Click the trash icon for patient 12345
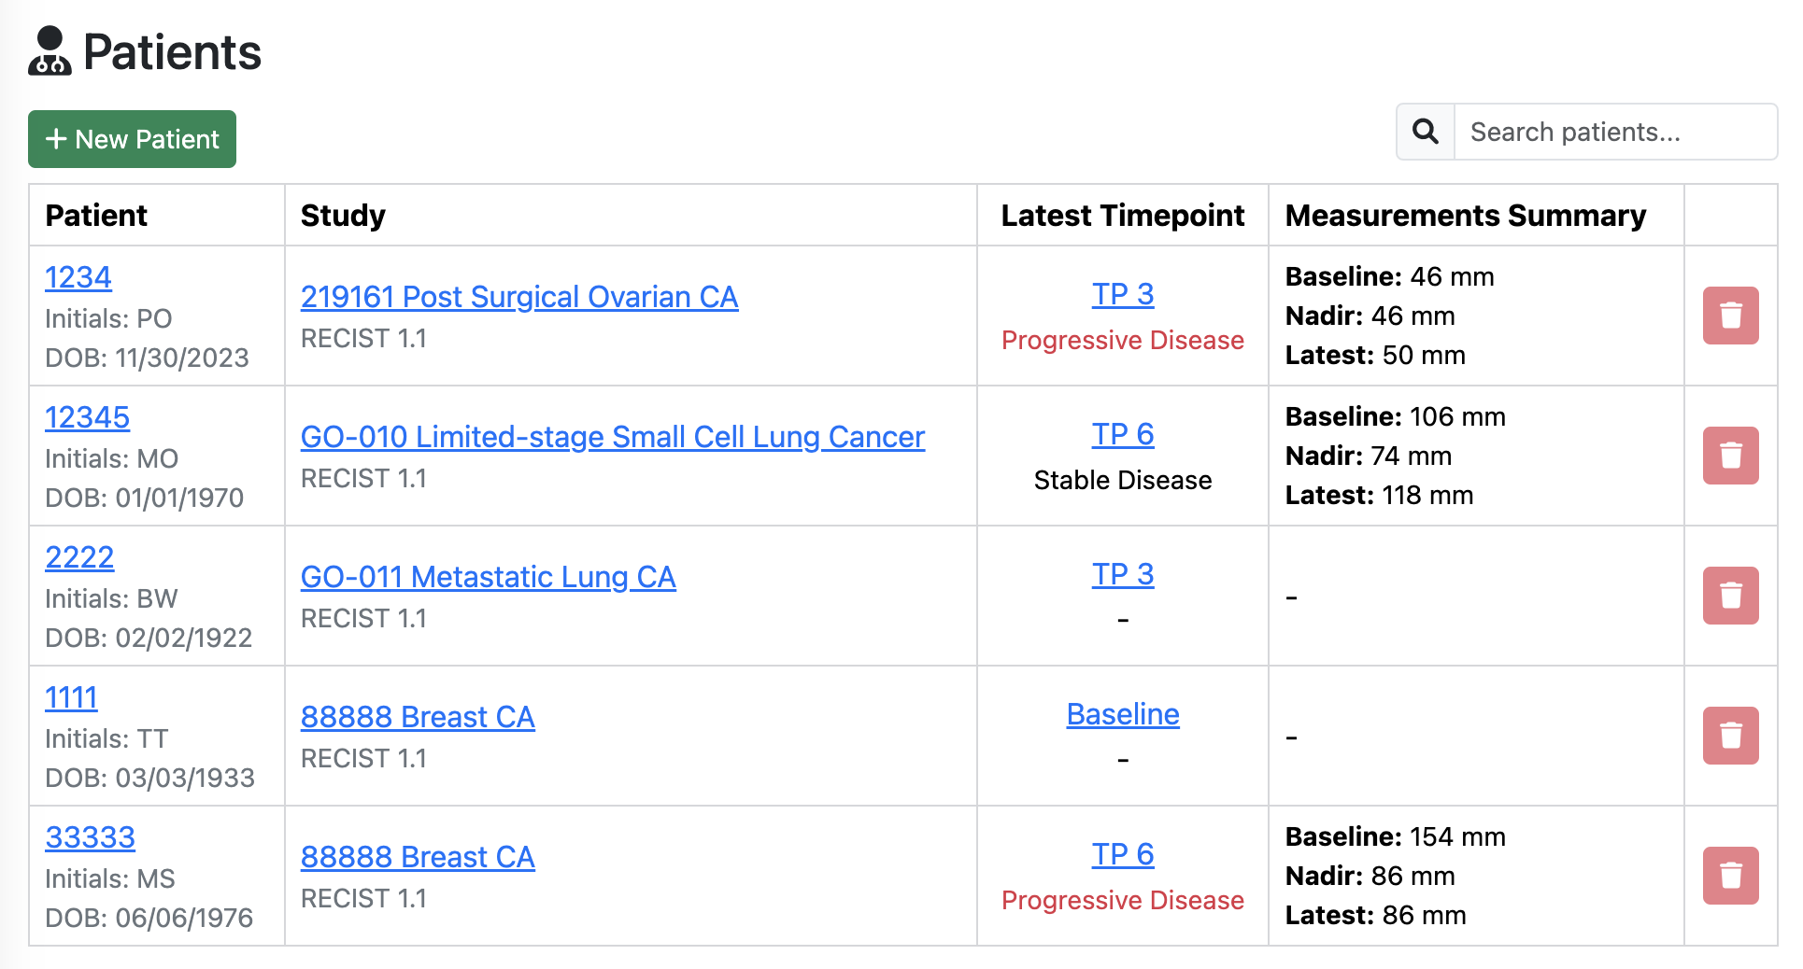Viewport: 1803px width, 969px height. coord(1730,456)
